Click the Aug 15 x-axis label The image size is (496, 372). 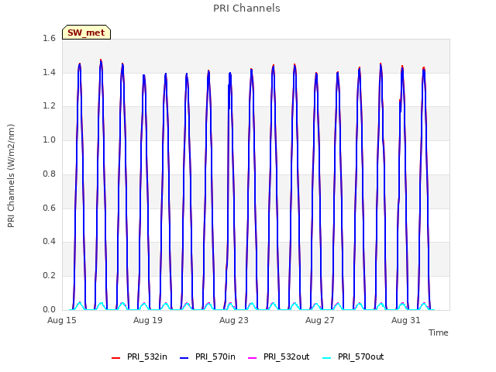(62, 320)
